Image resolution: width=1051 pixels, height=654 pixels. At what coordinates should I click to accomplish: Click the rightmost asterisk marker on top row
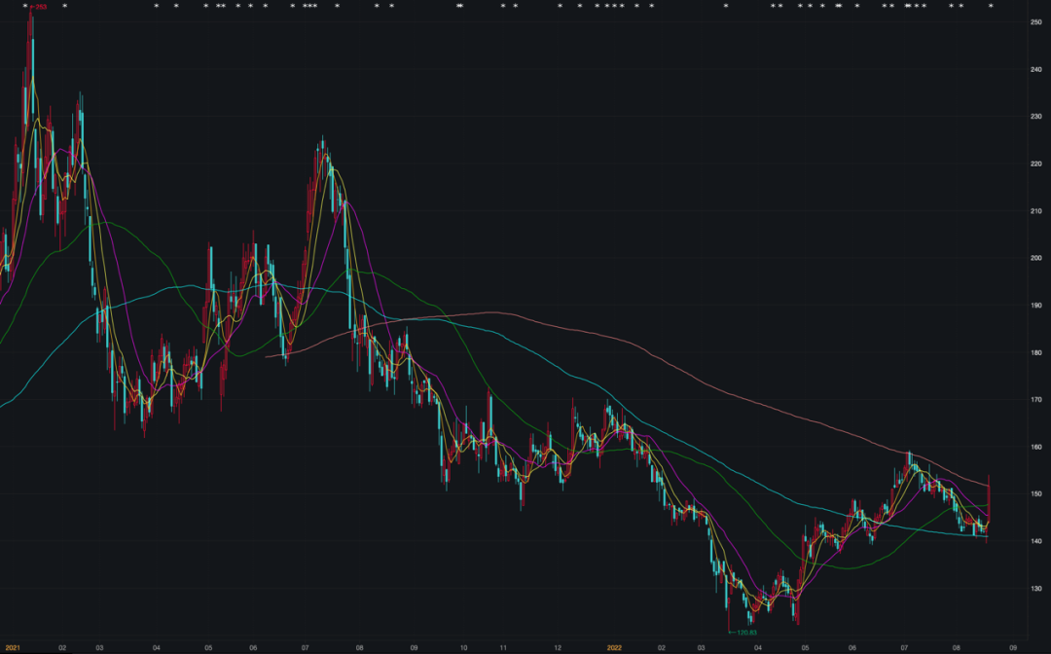pyautogui.click(x=991, y=7)
